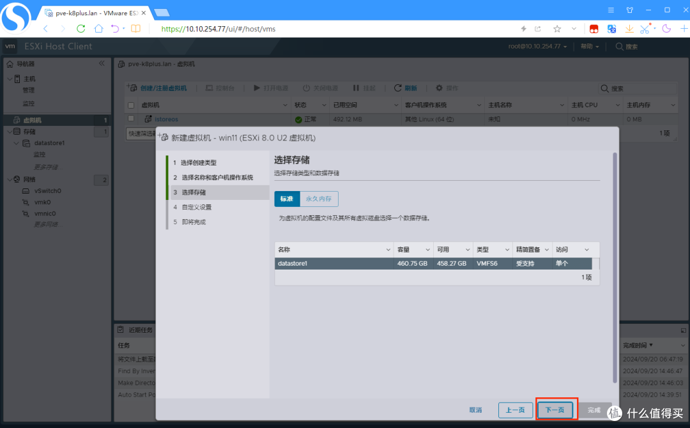The width and height of the screenshot is (690, 428).
Task: Click the datastore1 storage icon in navigator
Action: (x=26, y=143)
